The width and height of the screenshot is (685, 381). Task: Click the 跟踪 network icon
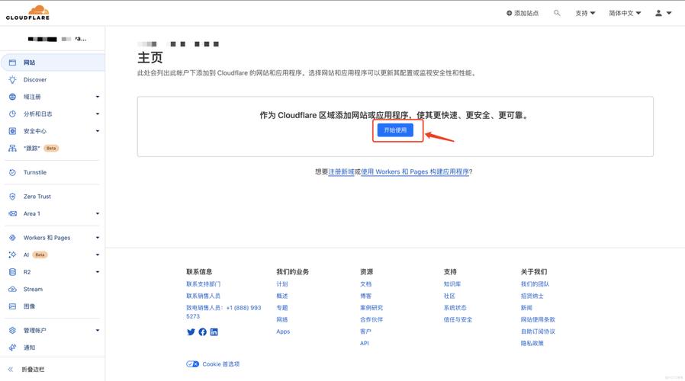pyautogui.click(x=13, y=149)
